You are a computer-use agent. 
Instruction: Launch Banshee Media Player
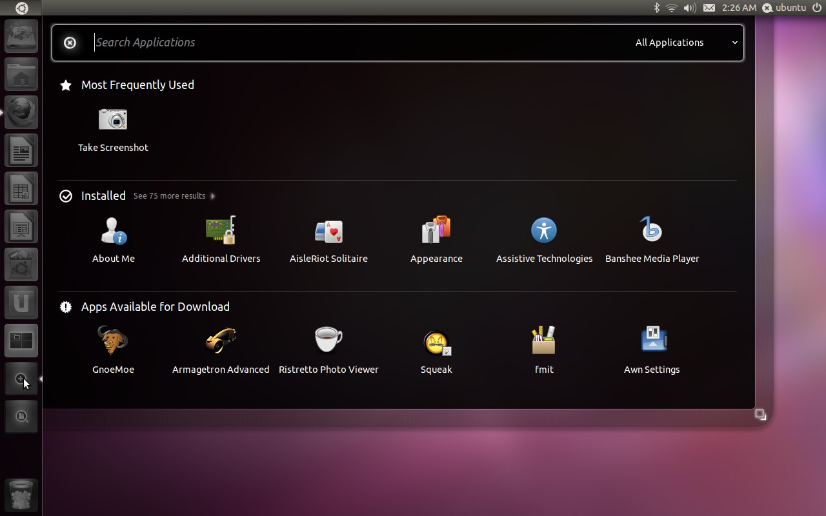click(x=652, y=240)
